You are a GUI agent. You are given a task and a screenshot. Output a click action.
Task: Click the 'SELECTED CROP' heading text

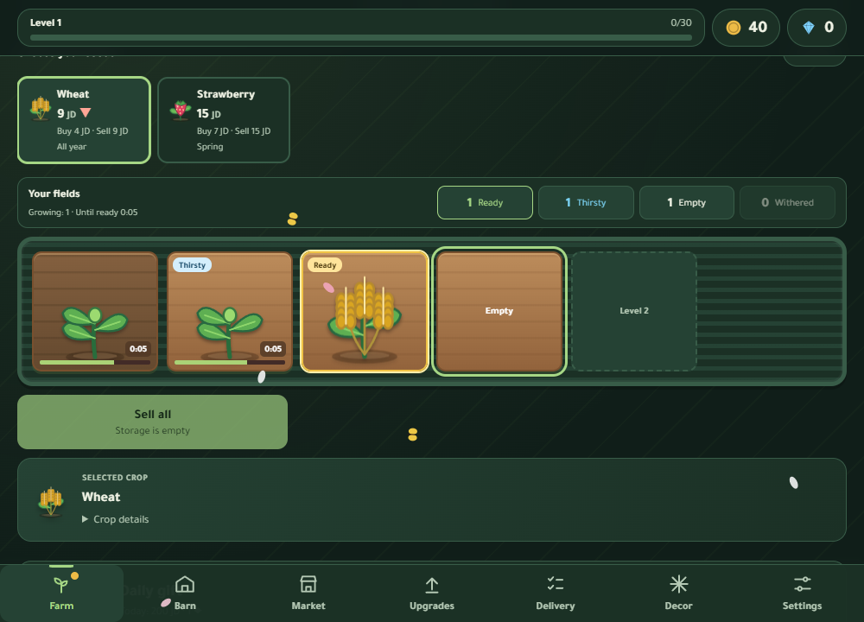coord(115,478)
